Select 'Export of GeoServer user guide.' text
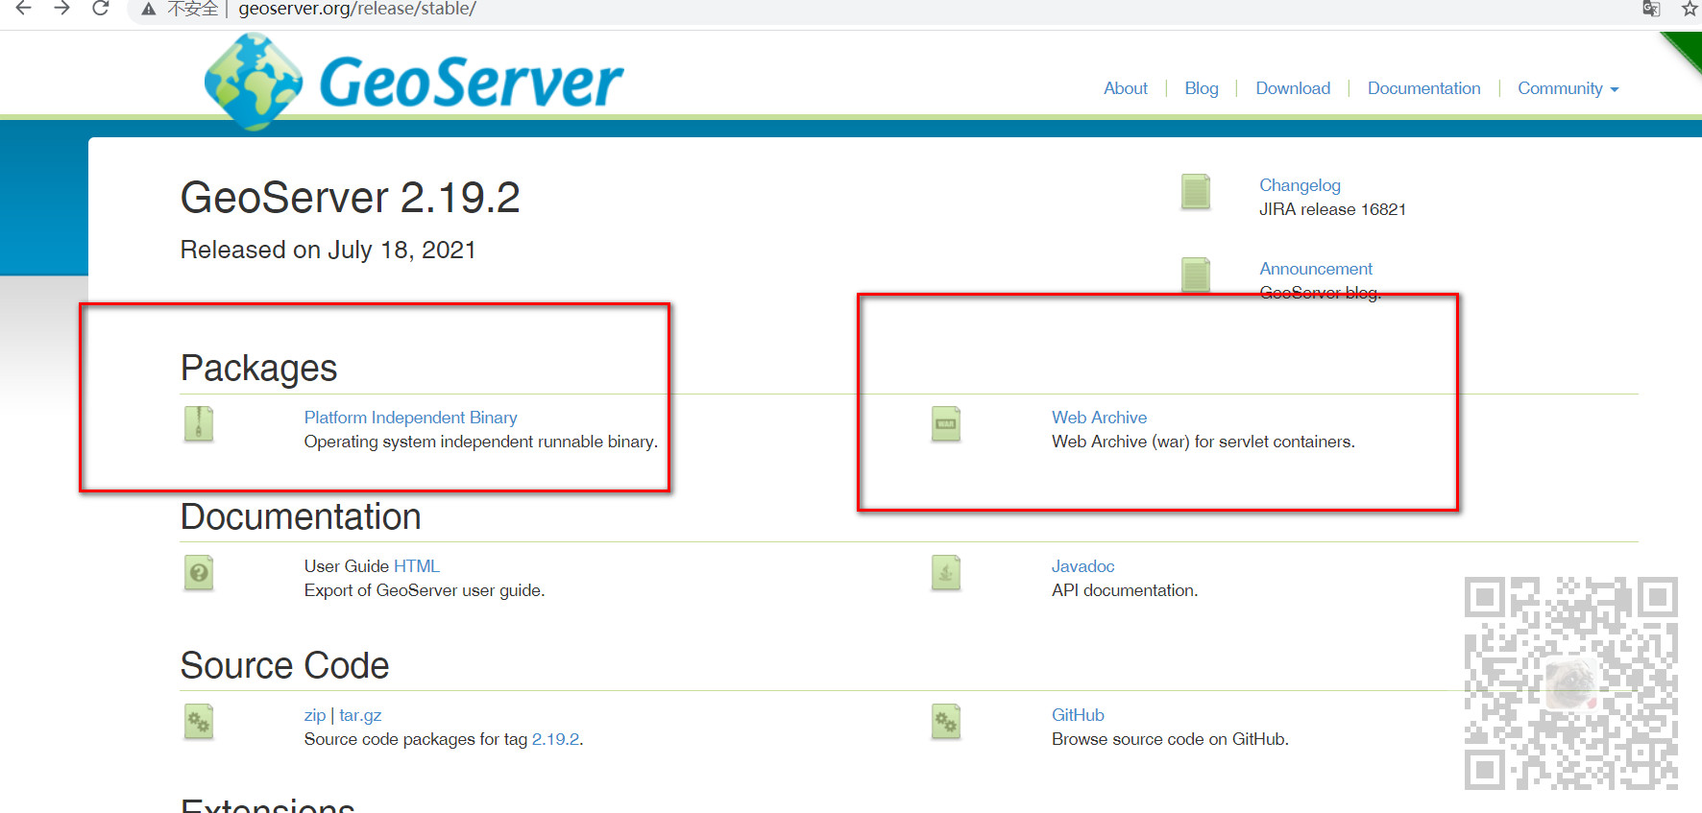Screen dimensions: 1702x813 [x=424, y=590]
